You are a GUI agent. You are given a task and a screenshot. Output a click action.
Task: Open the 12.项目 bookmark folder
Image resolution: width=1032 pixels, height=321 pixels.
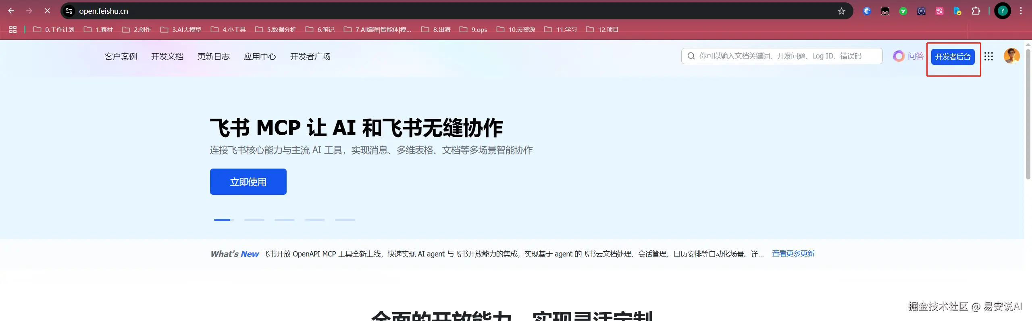(x=602, y=29)
